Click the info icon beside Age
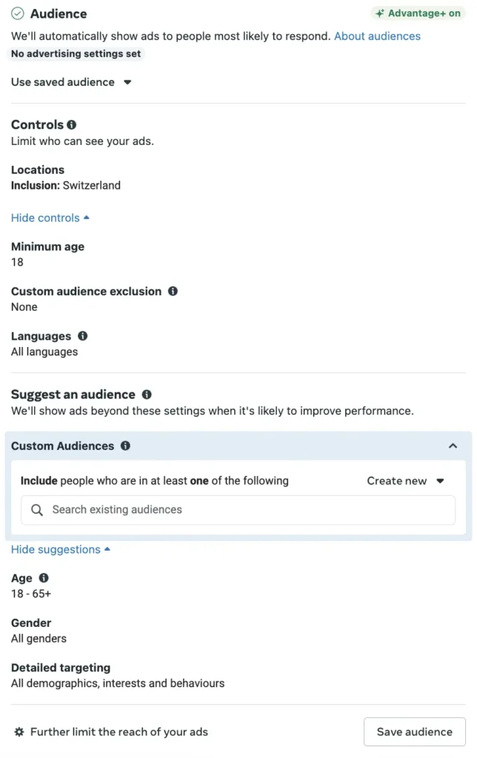477x758 pixels. [x=44, y=577]
